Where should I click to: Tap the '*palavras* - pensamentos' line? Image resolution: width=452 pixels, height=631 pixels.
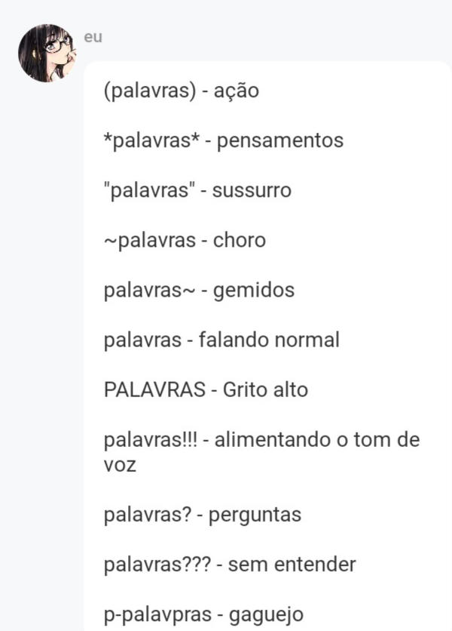point(224,140)
